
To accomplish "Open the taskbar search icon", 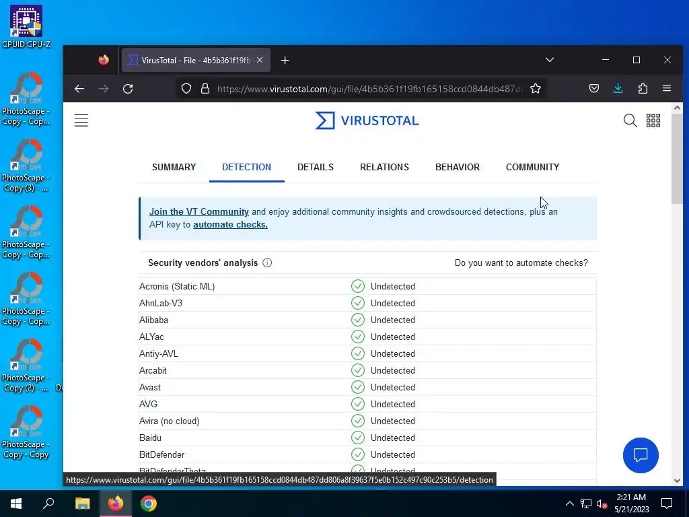I will tap(48, 504).
